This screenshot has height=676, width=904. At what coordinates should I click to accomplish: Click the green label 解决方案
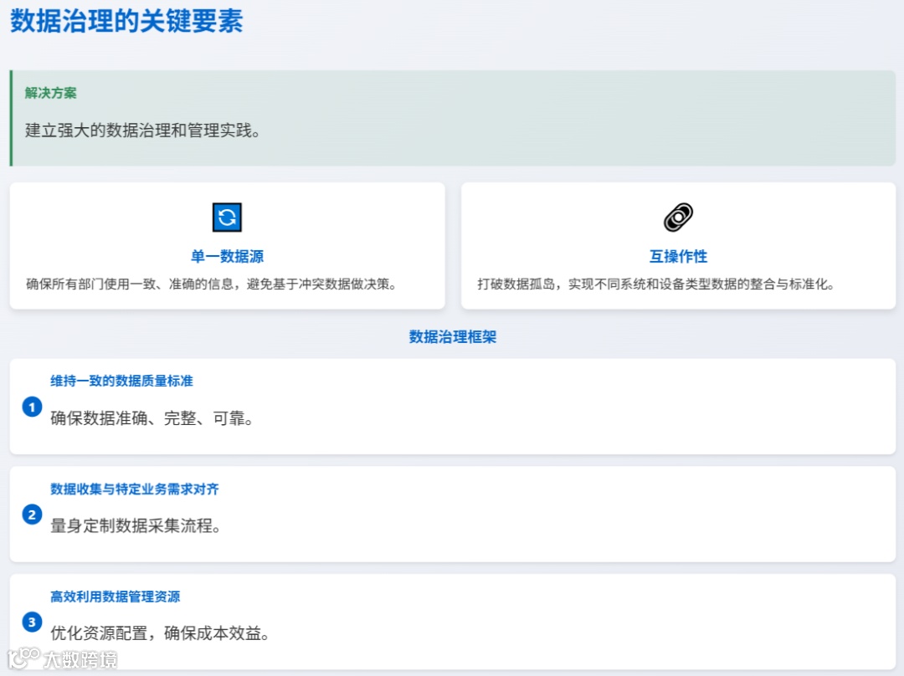(x=51, y=93)
